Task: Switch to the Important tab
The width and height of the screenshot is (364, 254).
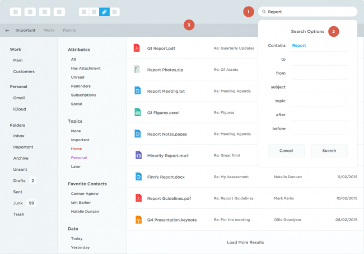Action: click(x=25, y=30)
